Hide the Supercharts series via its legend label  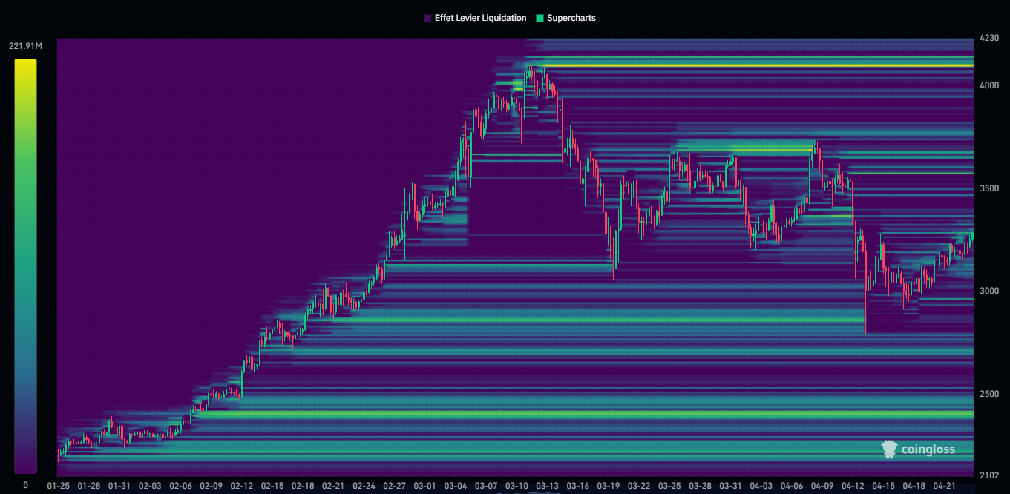(x=571, y=18)
